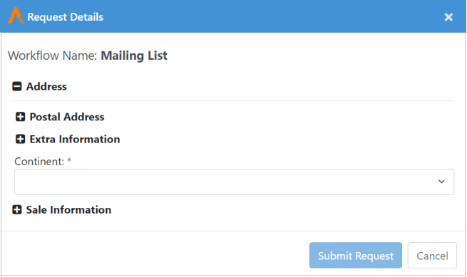Expand Sale Information plus icon
The height and width of the screenshot is (277, 467).
click(x=17, y=209)
